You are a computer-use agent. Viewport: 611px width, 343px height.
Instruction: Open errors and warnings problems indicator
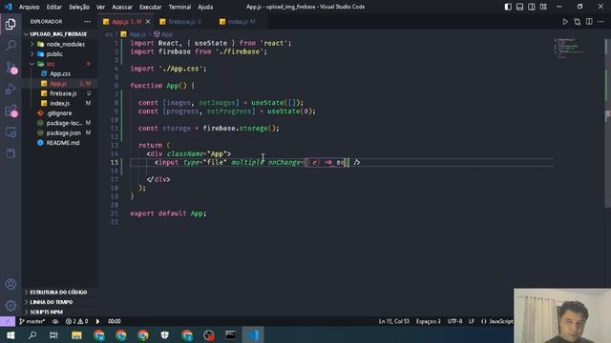(x=76, y=321)
